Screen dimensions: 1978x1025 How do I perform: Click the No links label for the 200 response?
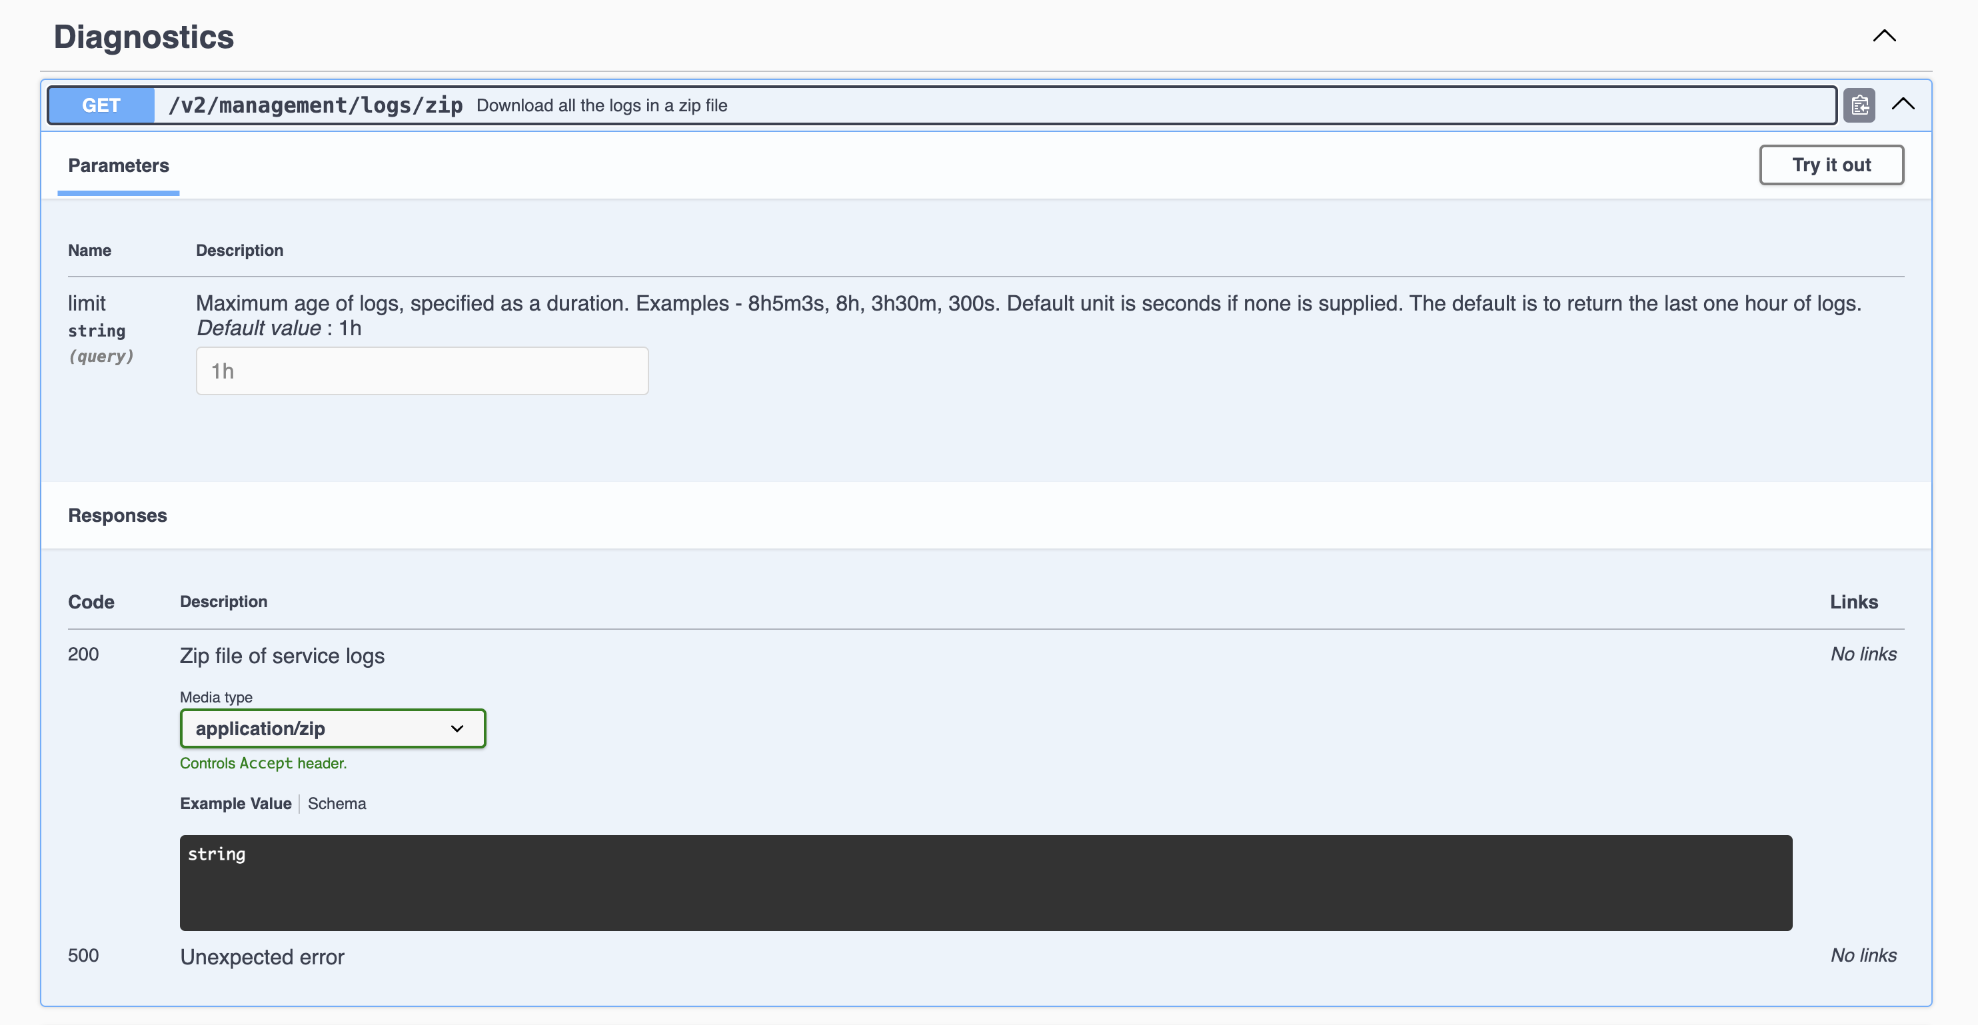(1863, 654)
